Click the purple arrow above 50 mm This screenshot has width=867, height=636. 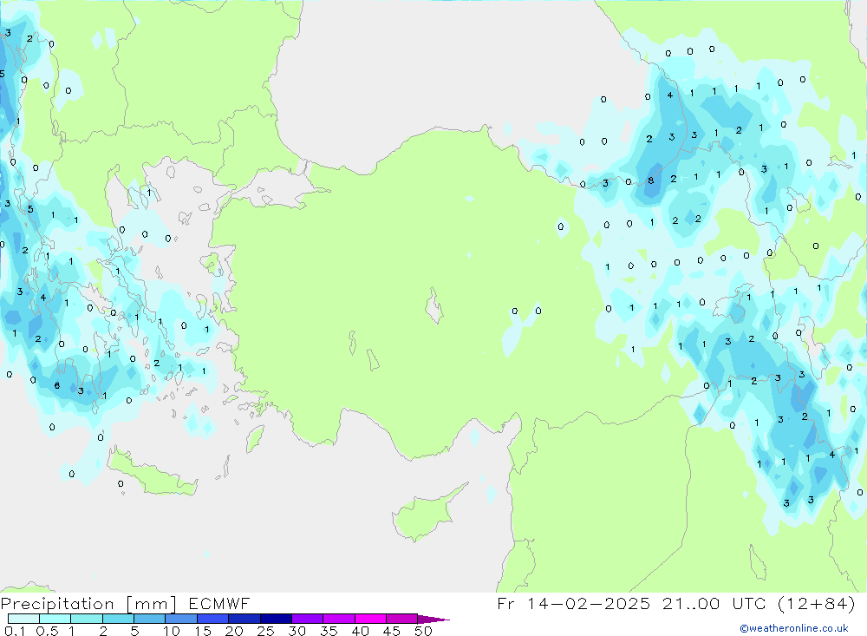pyautogui.click(x=433, y=620)
